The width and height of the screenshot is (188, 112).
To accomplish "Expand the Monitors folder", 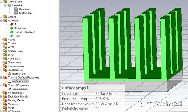I will 1,104.
